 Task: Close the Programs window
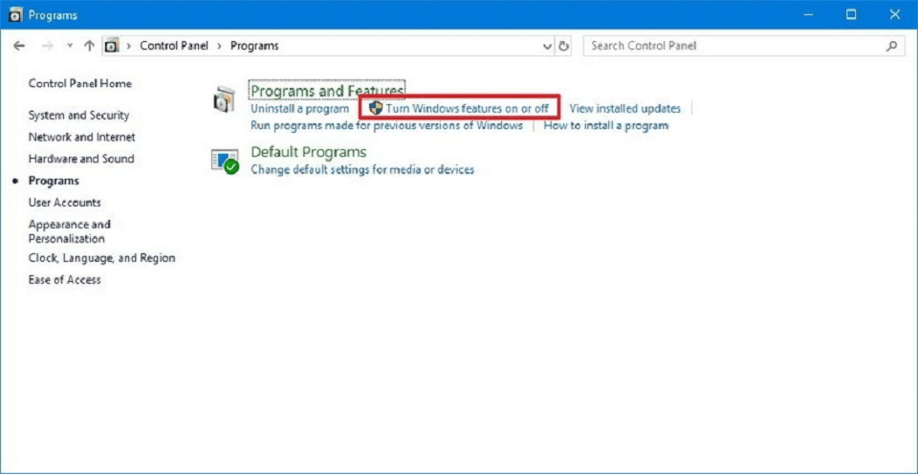click(895, 15)
